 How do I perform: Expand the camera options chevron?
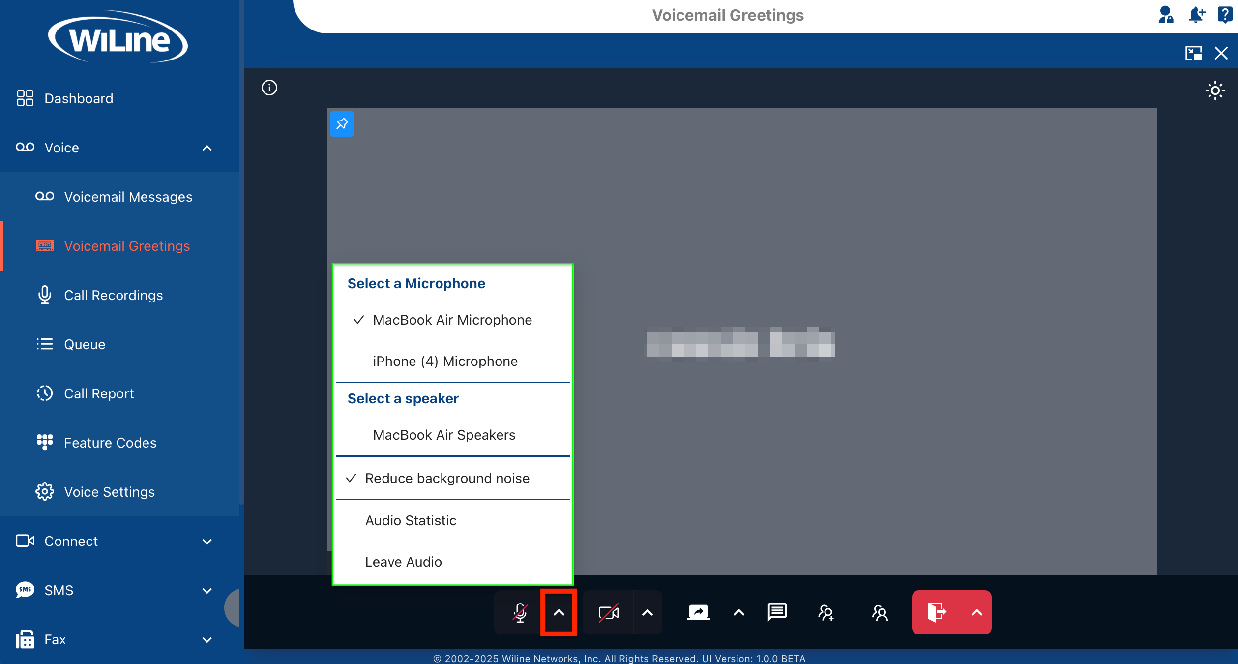(x=647, y=612)
